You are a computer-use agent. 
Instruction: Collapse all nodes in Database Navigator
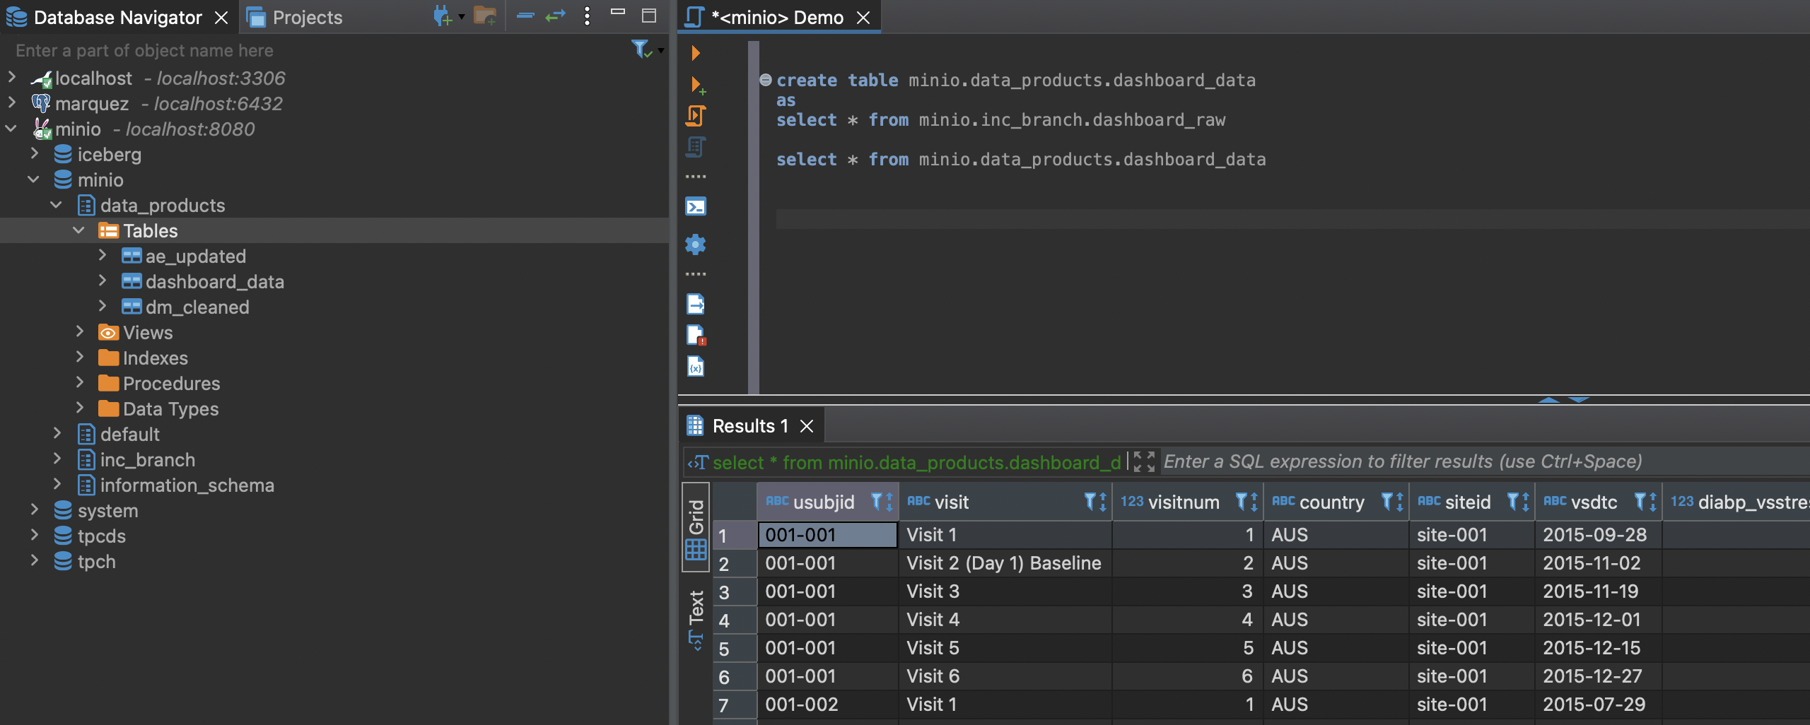[525, 16]
